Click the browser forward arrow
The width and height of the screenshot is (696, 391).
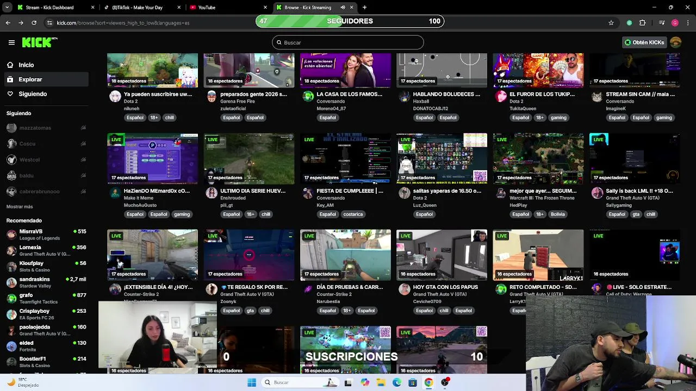pos(21,23)
